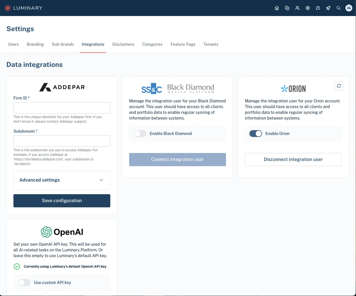Focus the Firm ID input field

[x=62, y=108]
